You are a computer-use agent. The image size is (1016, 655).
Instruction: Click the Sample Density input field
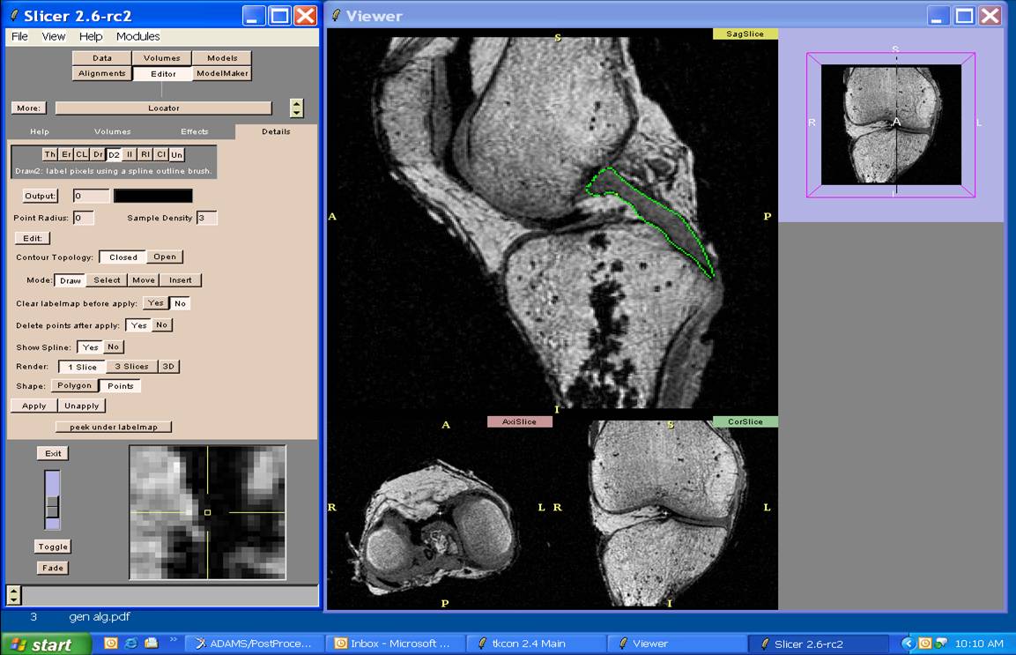tap(206, 218)
